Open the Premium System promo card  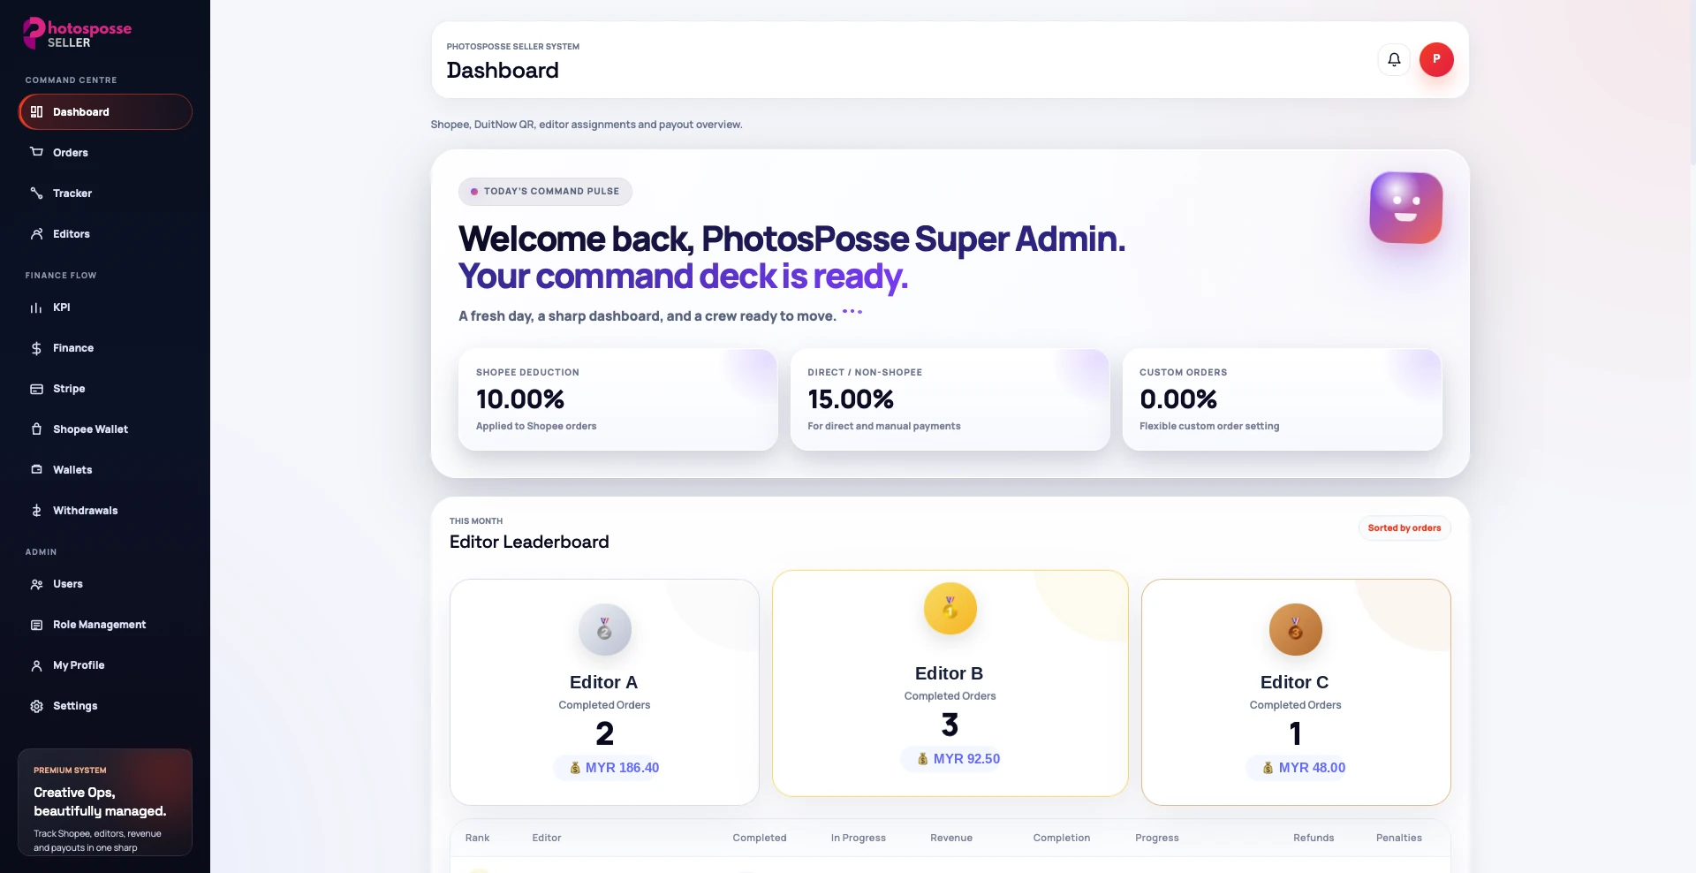pos(105,802)
